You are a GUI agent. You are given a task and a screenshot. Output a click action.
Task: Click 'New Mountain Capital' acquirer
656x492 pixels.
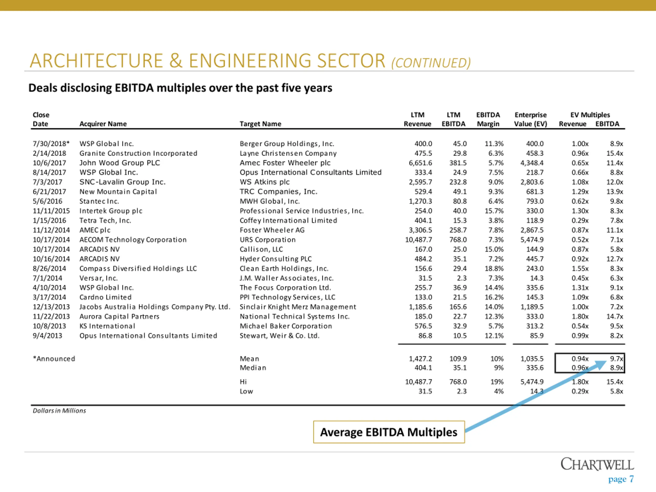click(118, 192)
